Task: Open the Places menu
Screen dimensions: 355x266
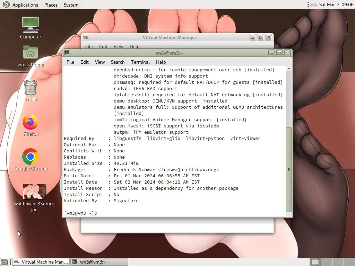Action: (51, 5)
